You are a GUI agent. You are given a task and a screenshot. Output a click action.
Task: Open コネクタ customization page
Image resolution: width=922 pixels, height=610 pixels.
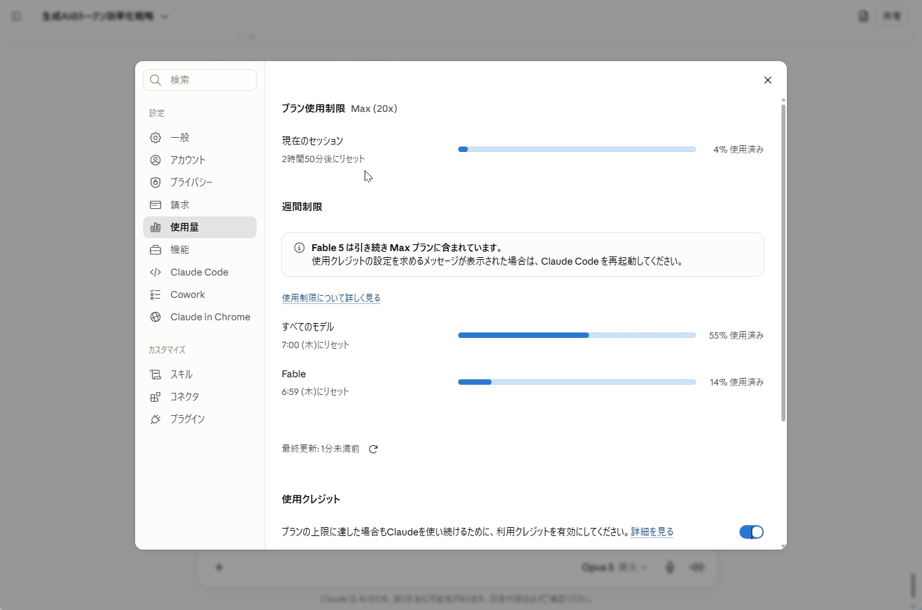pyautogui.click(x=200, y=397)
